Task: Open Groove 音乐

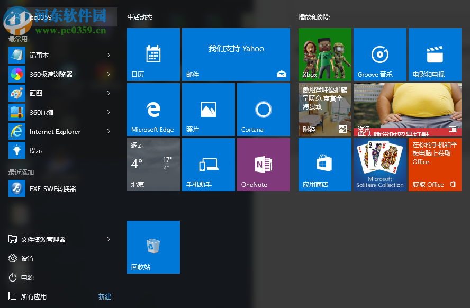Action: tap(379, 55)
